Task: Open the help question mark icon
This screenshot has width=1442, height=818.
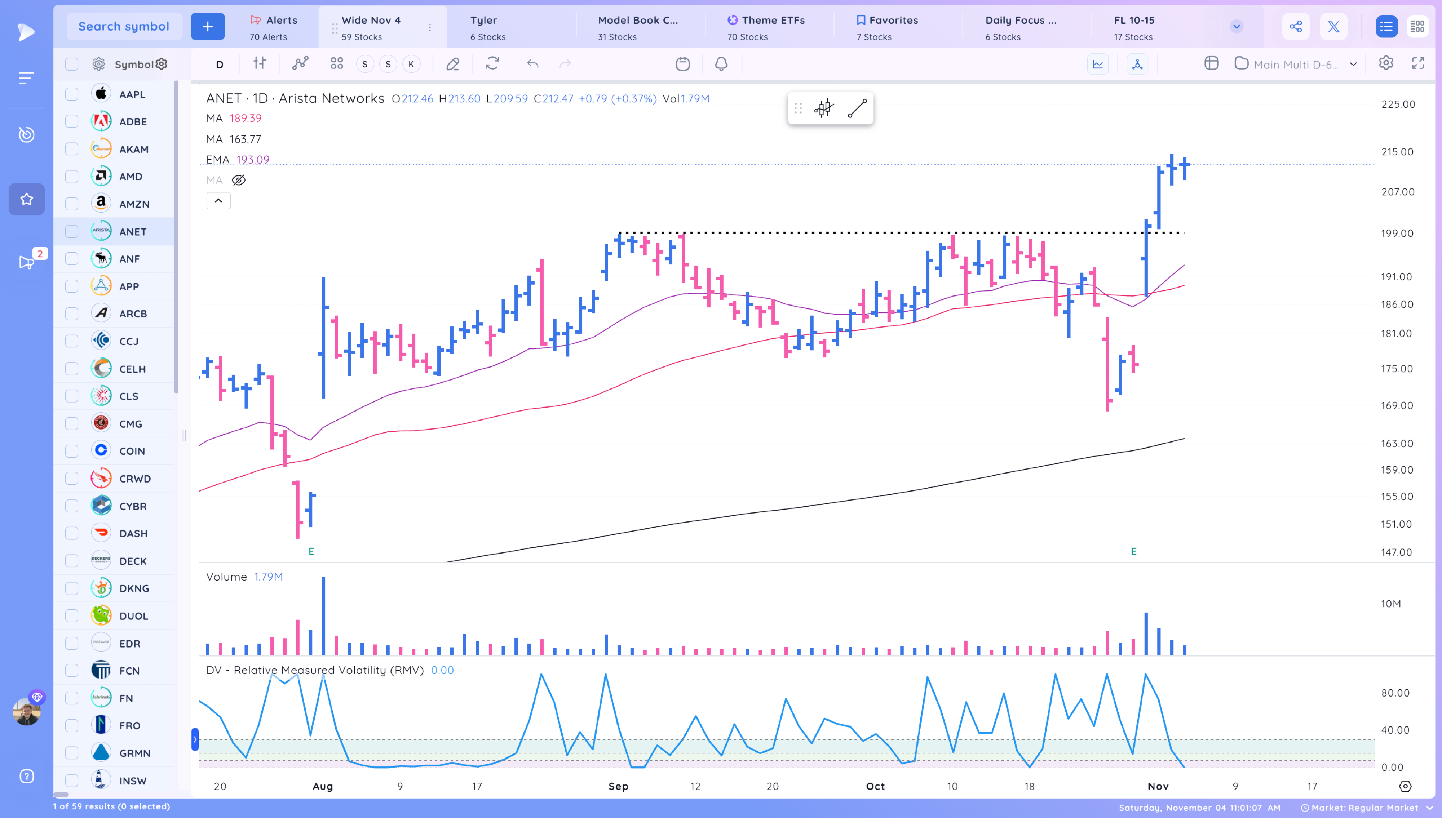Action: (x=26, y=776)
